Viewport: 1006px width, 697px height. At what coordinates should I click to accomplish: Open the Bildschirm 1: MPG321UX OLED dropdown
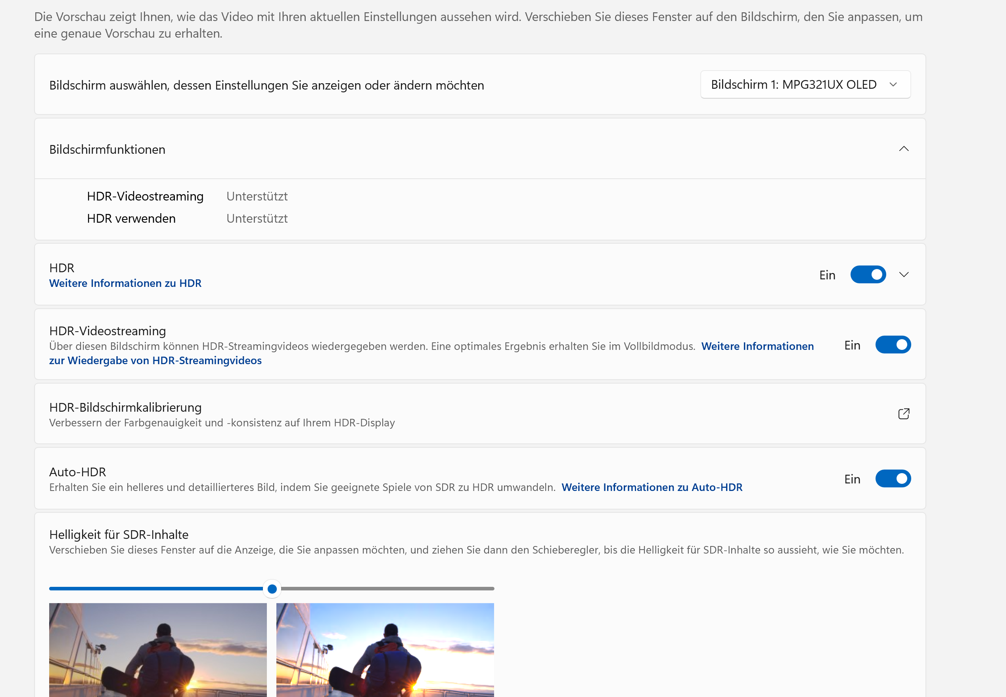805,85
